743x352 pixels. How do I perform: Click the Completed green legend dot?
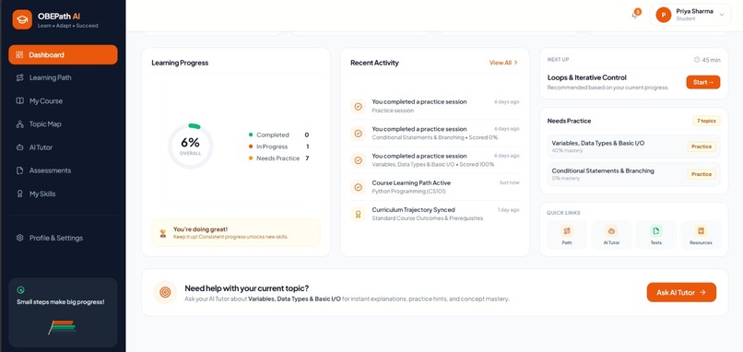click(251, 135)
